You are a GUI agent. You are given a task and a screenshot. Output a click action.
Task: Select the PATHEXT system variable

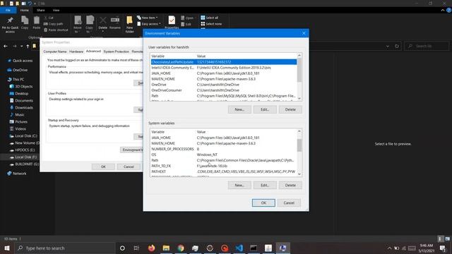point(224,171)
